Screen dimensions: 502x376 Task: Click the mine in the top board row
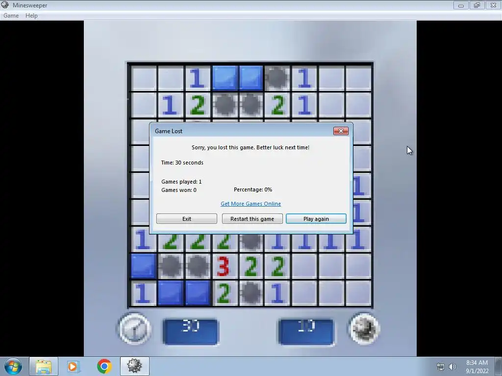point(277,78)
